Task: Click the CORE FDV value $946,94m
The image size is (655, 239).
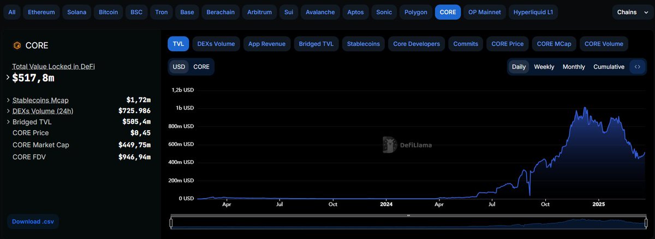Action: pos(134,157)
